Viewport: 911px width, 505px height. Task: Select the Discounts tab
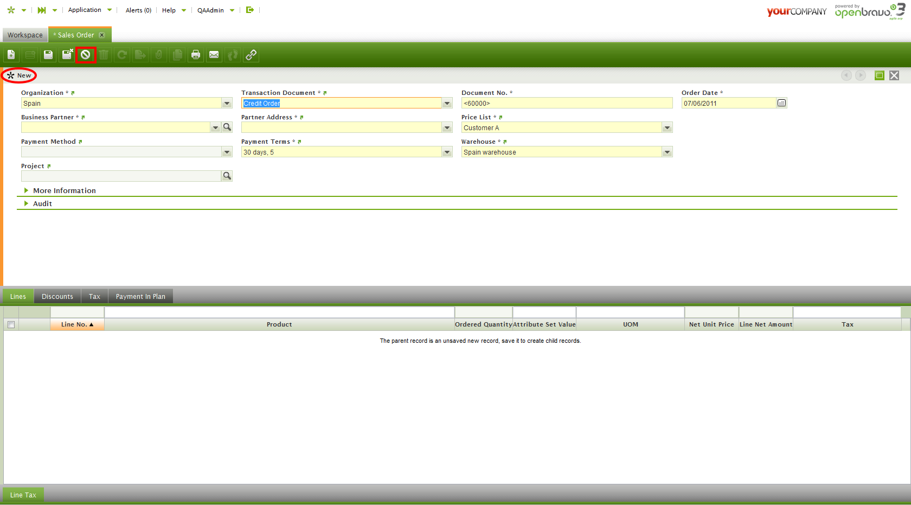[x=57, y=296]
